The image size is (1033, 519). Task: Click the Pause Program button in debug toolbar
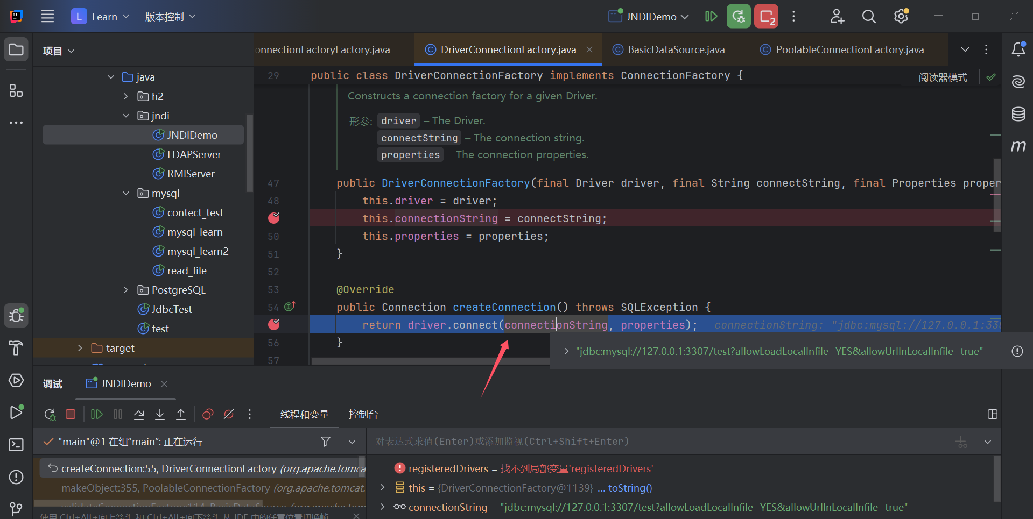[x=118, y=414]
